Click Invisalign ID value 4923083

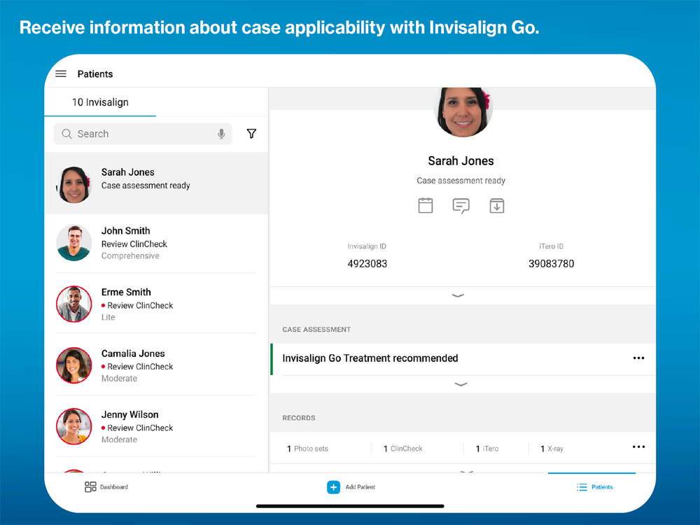tap(367, 264)
